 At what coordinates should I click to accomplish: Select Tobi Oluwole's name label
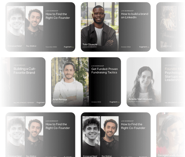[90, 44]
